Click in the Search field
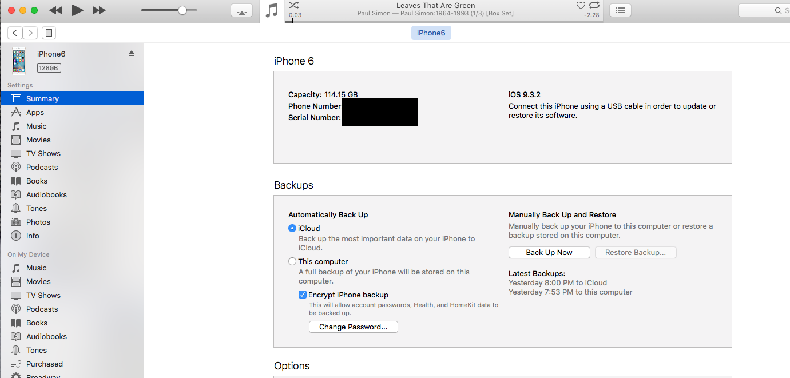The height and width of the screenshot is (378, 790). click(x=764, y=10)
